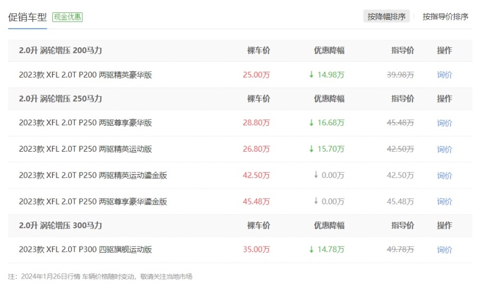Image resolution: width=480 pixels, height=287 pixels.
Task: Sort by 按降幅排序
Action: (x=386, y=16)
